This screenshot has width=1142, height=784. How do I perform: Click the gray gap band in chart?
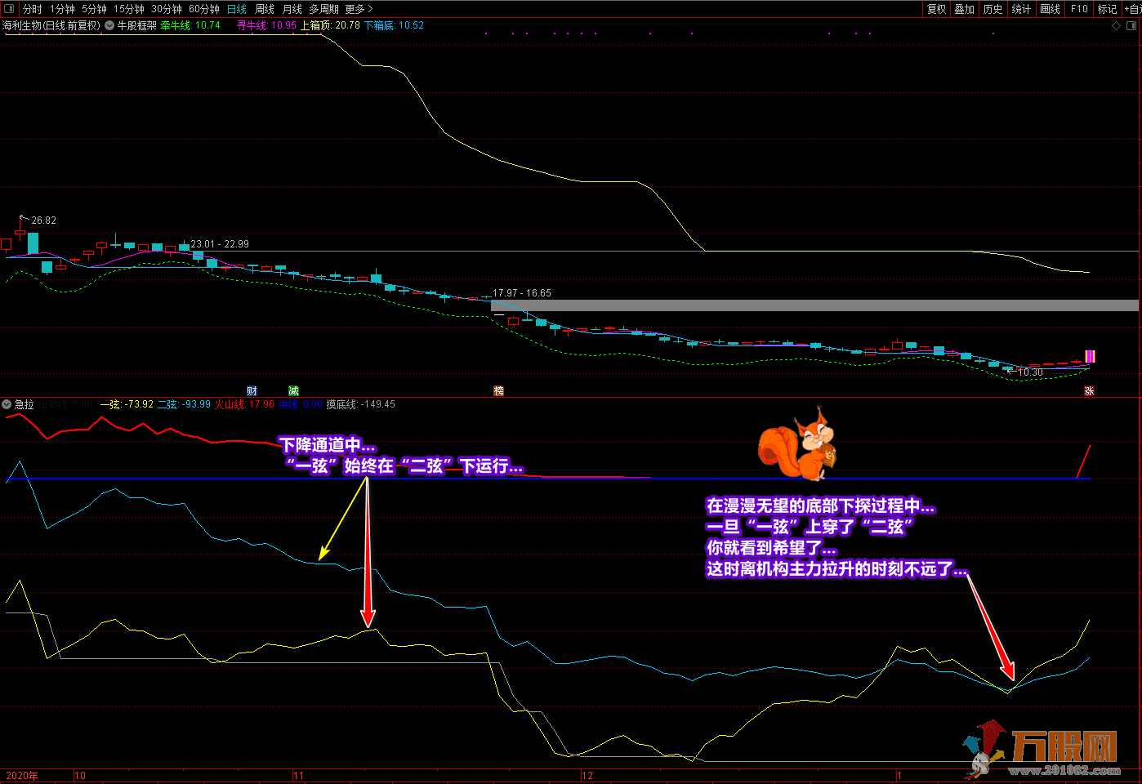click(814, 305)
